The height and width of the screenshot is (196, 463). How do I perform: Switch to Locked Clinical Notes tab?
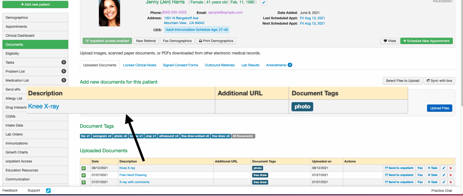point(140,65)
